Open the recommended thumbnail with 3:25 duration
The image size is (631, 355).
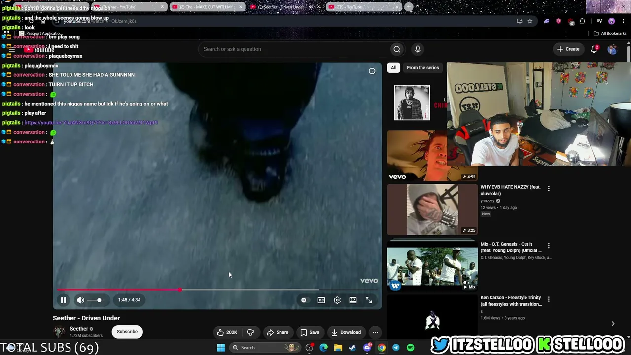point(432,210)
